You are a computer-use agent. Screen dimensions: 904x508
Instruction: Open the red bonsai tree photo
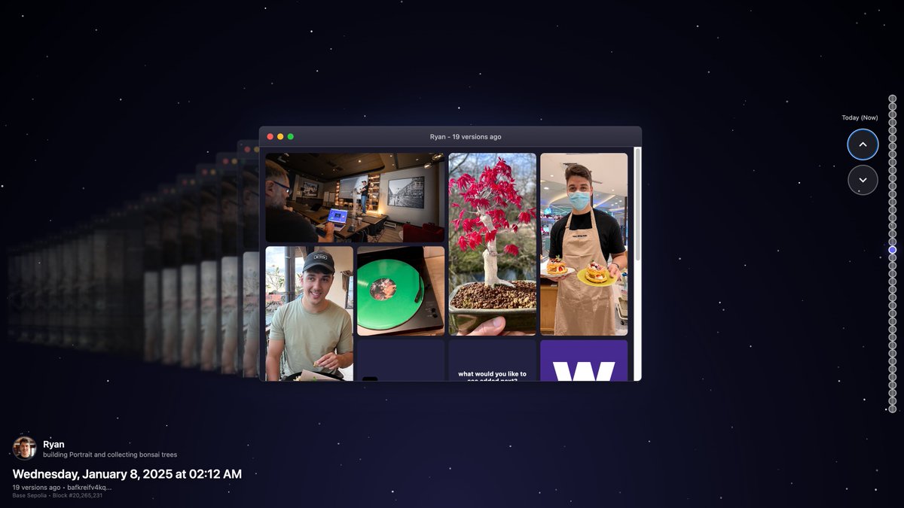click(x=493, y=245)
